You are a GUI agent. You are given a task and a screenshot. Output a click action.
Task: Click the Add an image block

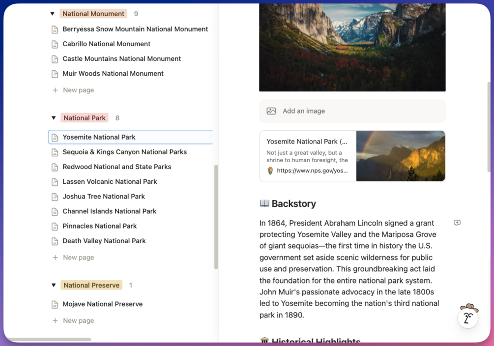click(x=352, y=111)
